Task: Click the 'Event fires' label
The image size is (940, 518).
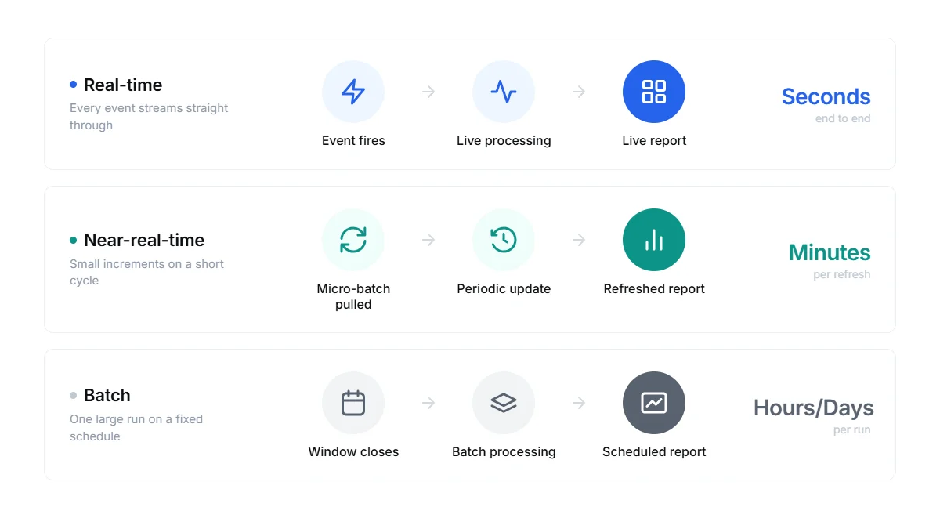Action: click(x=353, y=141)
